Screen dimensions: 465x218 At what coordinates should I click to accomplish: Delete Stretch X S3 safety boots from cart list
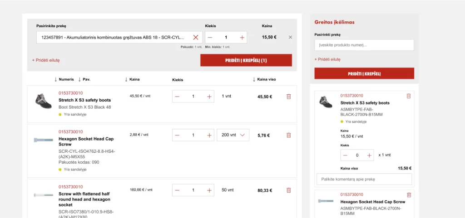[288, 97]
